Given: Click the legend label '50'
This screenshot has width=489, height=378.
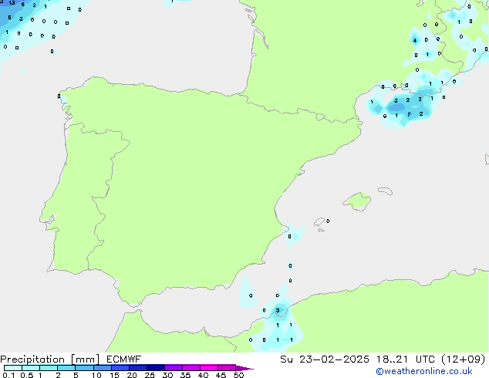Looking at the screenshot, I should (x=238, y=375).
